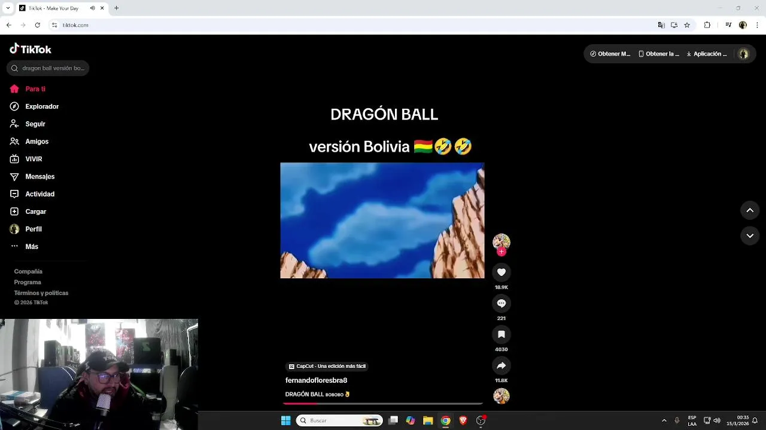Image resolution: width=766 pixels, height=430 pixels.
Task: Open the Windows Start menu
Action: pyautogui.click(x=285, y=420)
